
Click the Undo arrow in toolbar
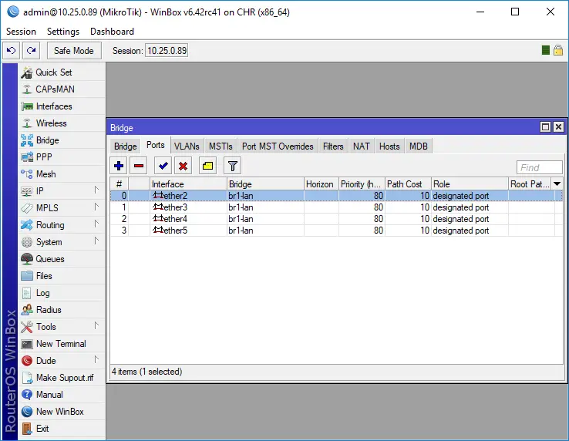12,50
